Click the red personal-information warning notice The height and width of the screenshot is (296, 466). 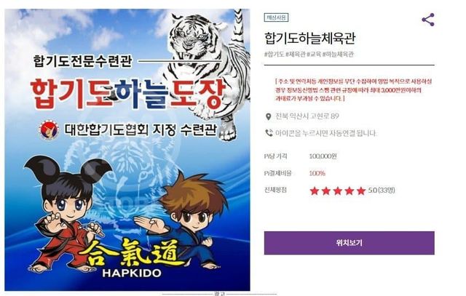click(353, 89)
